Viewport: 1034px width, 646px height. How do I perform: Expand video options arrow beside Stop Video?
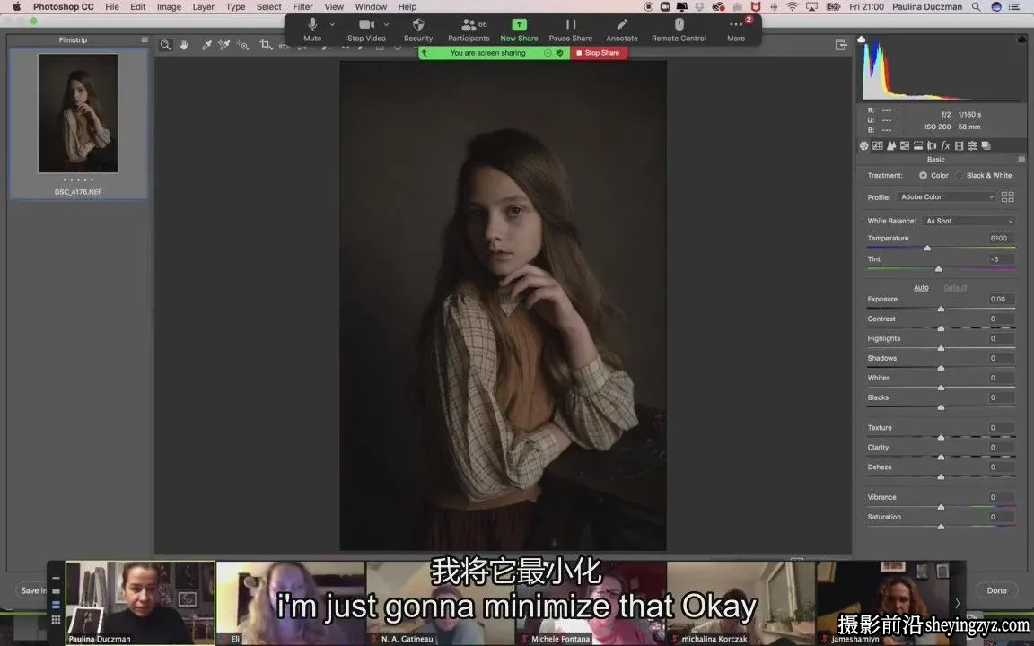tap(387, 24)
